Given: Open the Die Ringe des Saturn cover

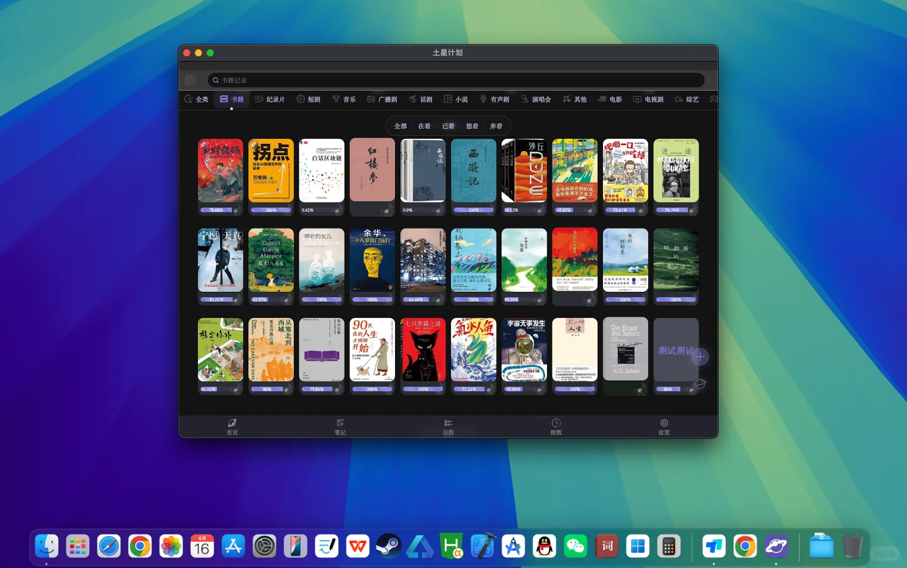Looking at the screenshot, I should pos(625,349).
